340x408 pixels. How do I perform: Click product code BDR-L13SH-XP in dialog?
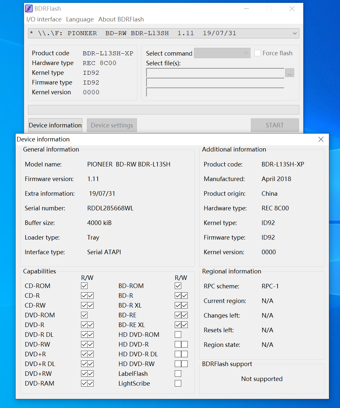coord(283,164)
